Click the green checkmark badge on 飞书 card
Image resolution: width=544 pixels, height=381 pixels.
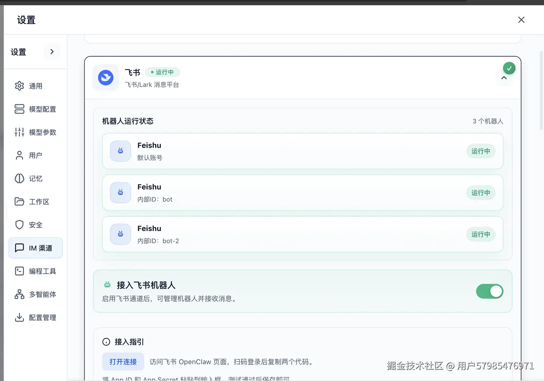509,68
